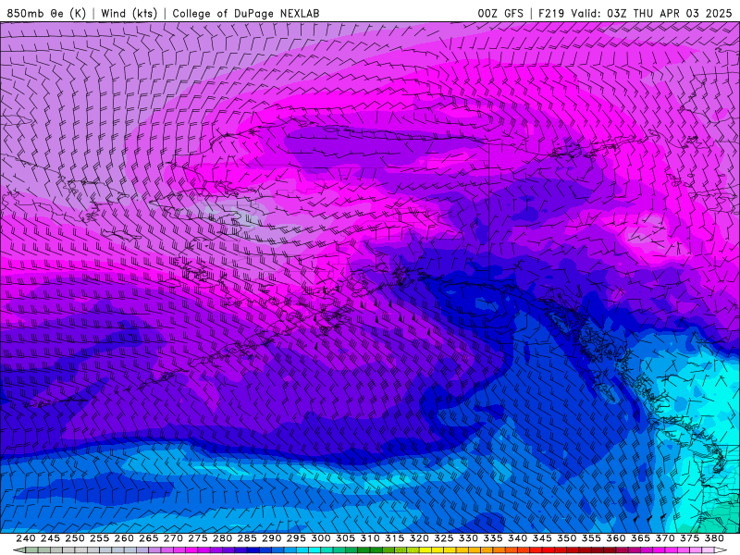Viewport: 740px width, 555px height.
Task: Click the 295 value on the color scale
Action: pyautogui.click(x=296, y=538)
